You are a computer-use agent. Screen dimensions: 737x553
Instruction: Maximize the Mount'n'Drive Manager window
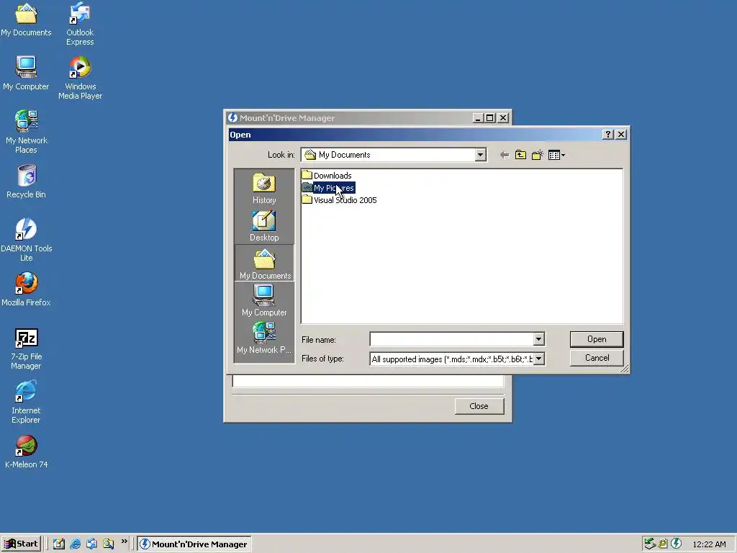[x=489, y=118]
